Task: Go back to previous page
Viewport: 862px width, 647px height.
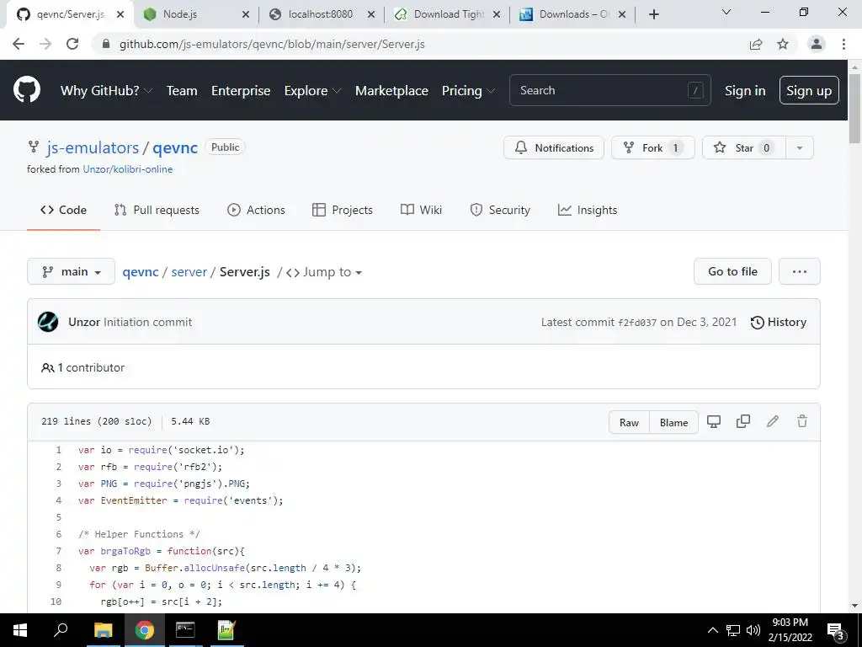Action: click(x=19, y=44)
